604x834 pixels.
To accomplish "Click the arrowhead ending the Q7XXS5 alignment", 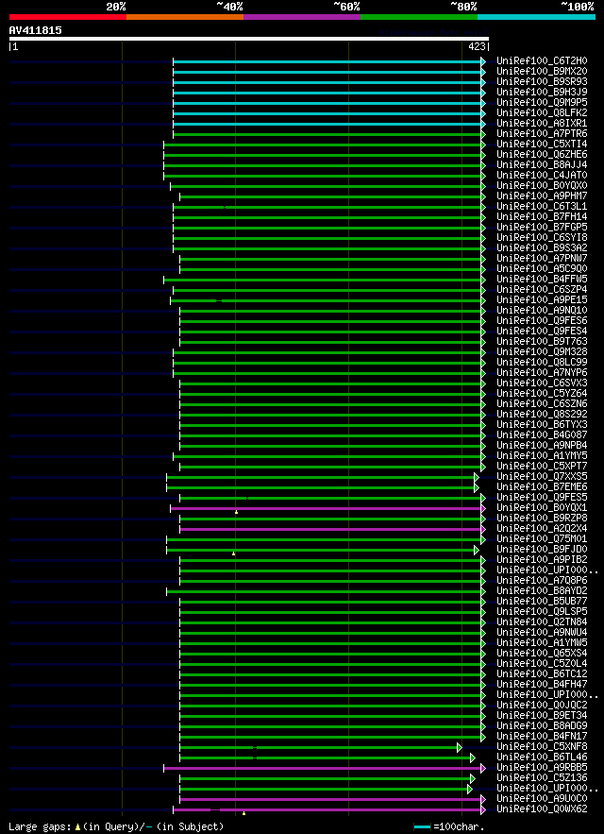I will pos(477,478).
